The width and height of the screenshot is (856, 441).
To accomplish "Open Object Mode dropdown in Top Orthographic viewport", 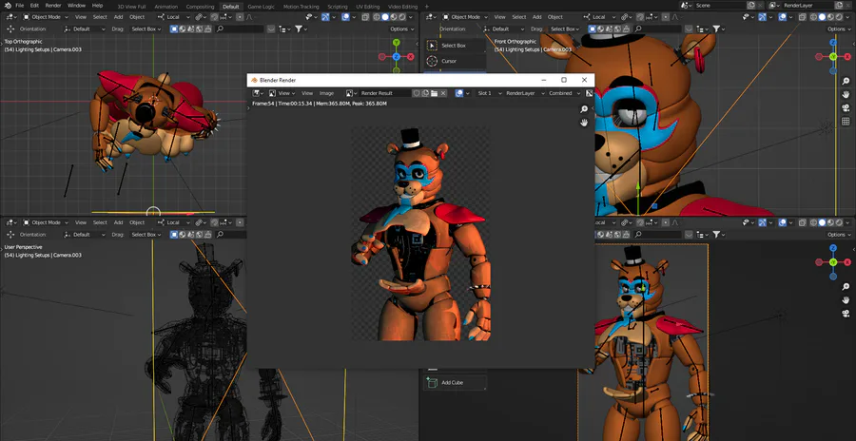I will point(46,17).
